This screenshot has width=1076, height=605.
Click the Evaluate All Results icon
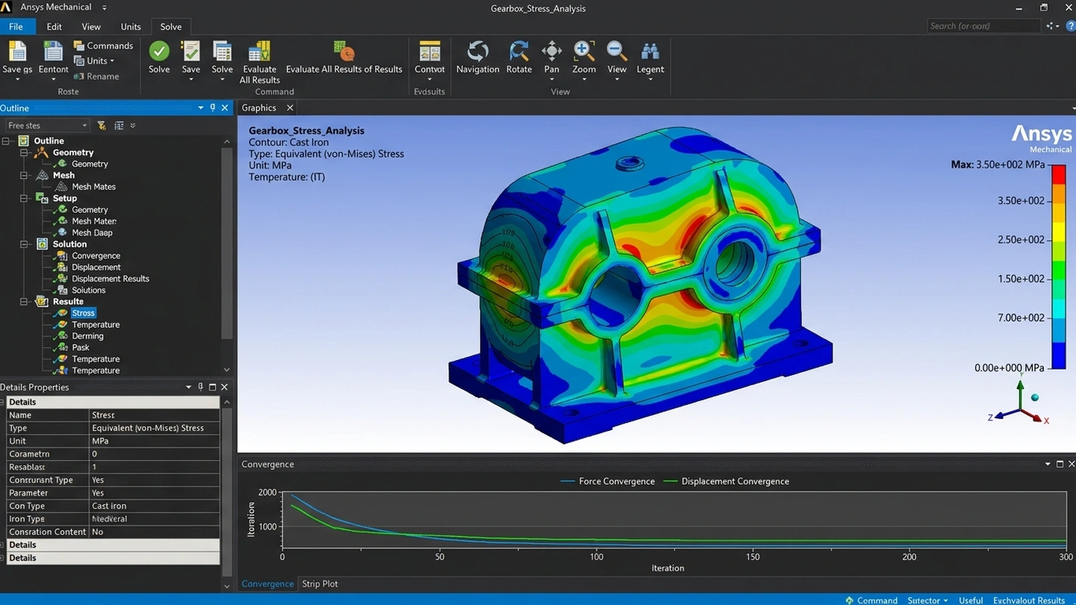tap(259, 52)
